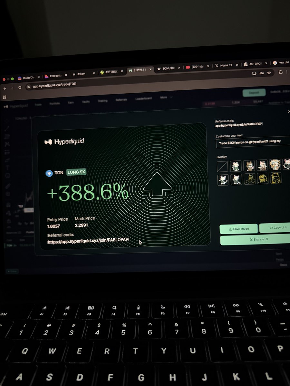Screen dimensions: 290x386
Task: Switch to the YouTube (1921) tab
Action: point(197,67)
